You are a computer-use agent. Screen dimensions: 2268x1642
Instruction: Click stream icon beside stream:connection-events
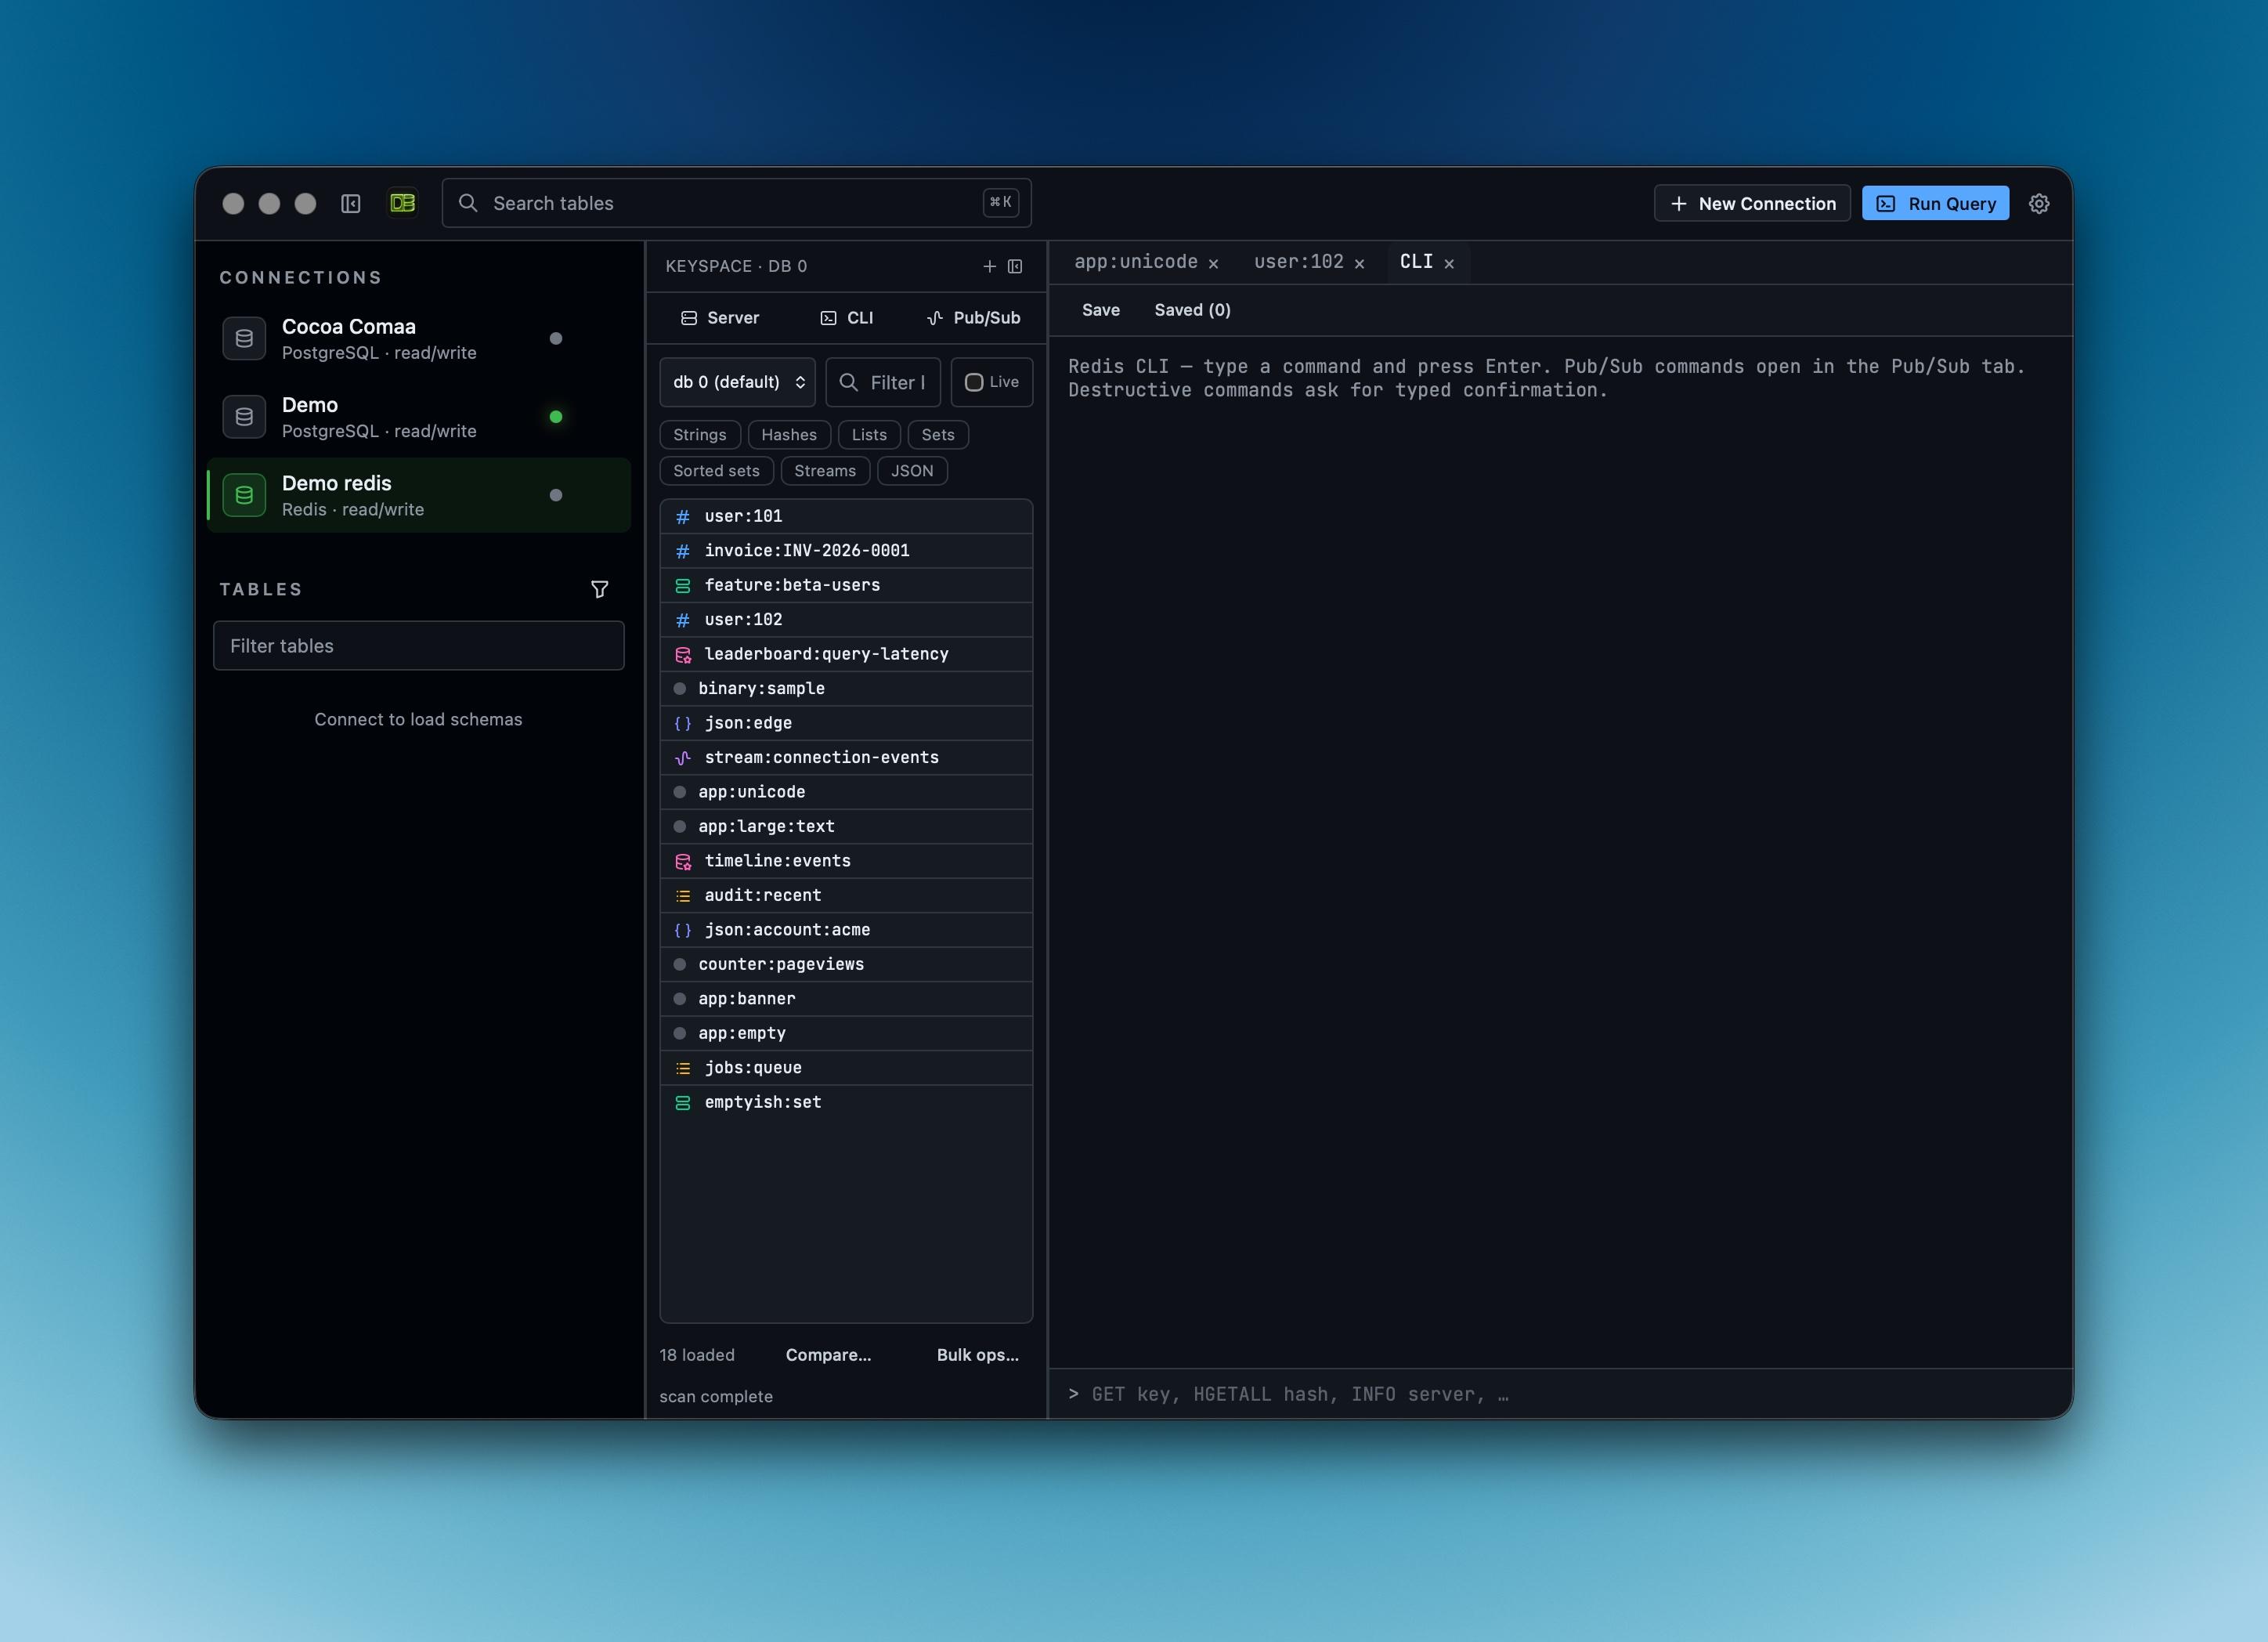(683, 758)
